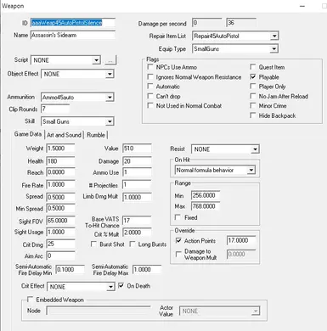Viewport: 327px width, 331px height.
Task: Open the Equip Type dropdown
Action: pyautogui.click(x=273, y=49)
